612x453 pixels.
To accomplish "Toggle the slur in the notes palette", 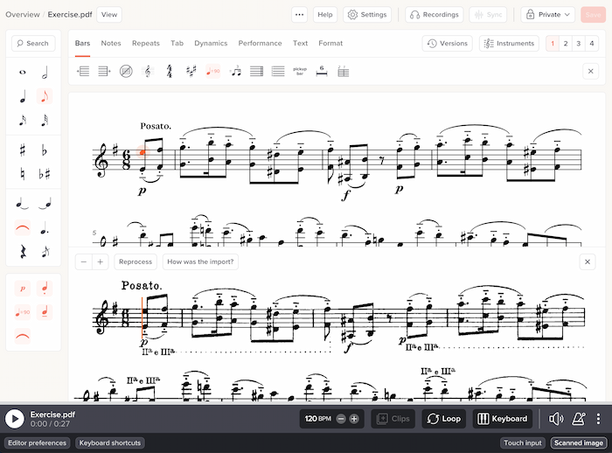I will (23, 227).
